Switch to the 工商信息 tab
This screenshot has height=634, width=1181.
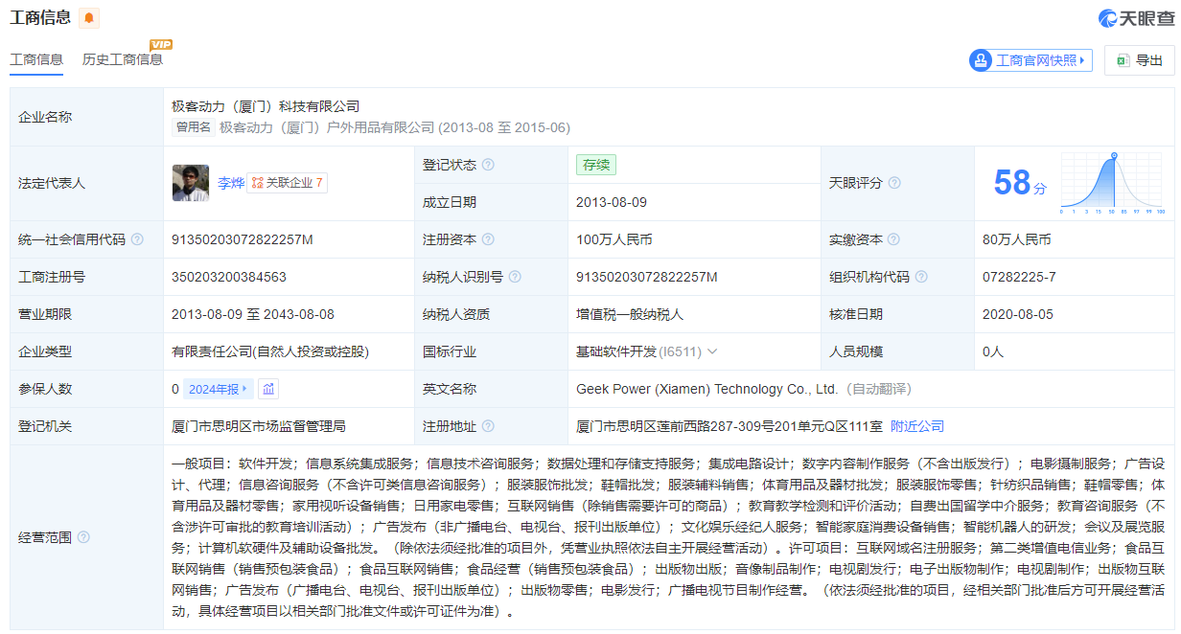click(36, 59)
